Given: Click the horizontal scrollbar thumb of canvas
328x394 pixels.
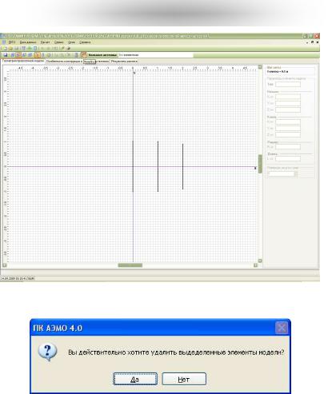Looking at the screenshot, I should pos(130,265).
